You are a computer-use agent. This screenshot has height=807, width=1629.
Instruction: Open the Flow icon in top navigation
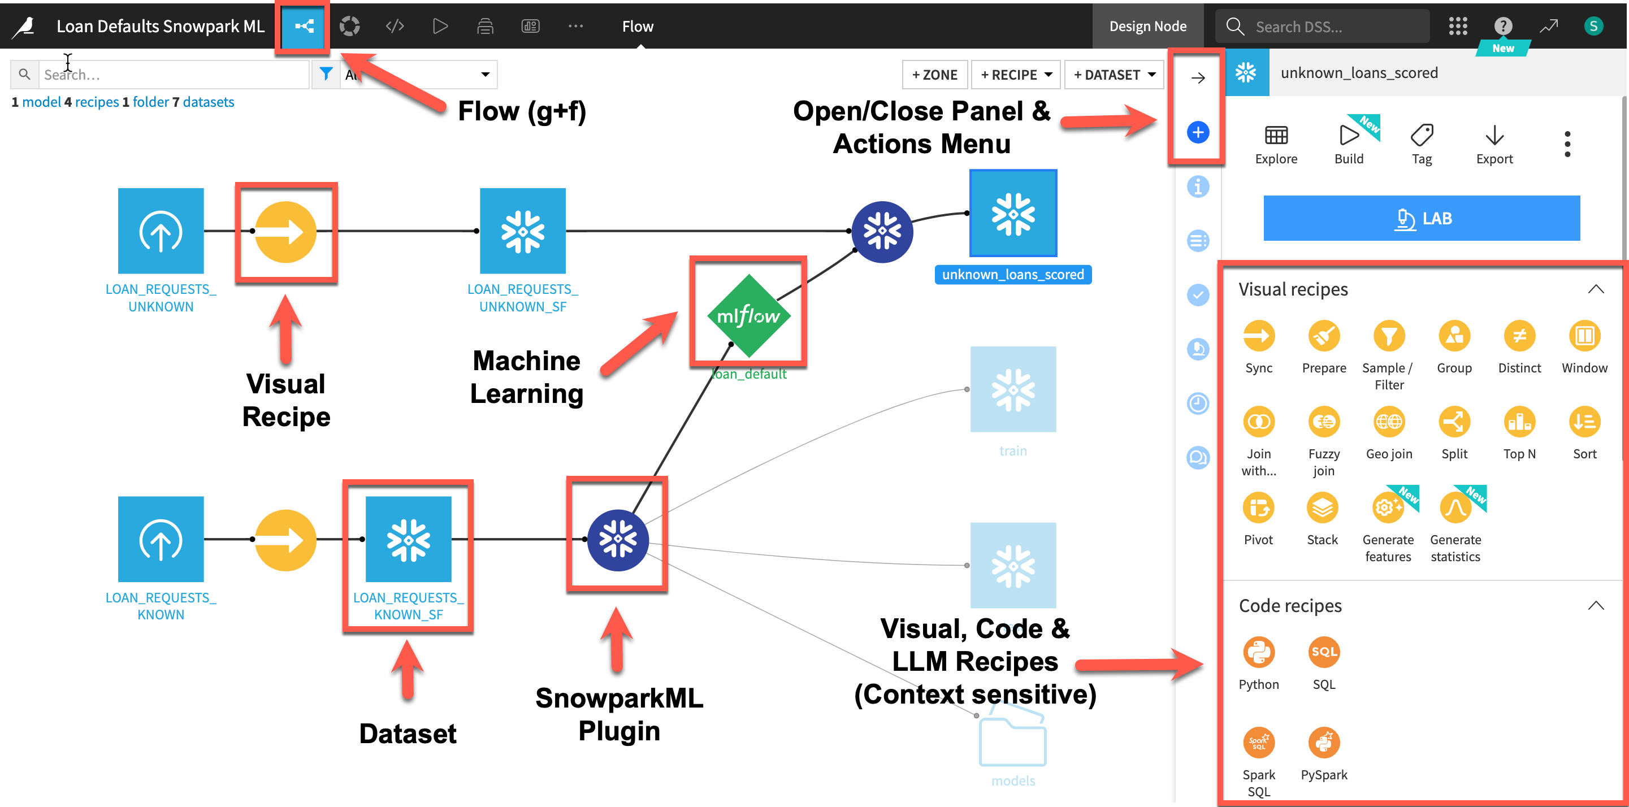[x=304, y=27]
